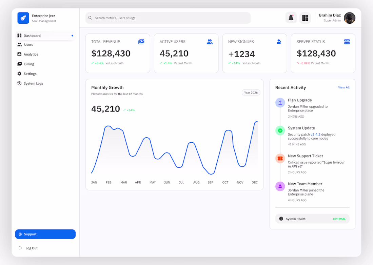Open the Year 2026 selector
This screenshot has width=373, height=265.
click(251, 93)
